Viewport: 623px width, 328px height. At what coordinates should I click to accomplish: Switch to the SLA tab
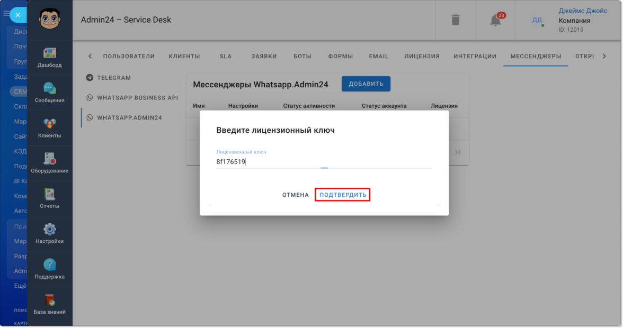tap(226, 56)
